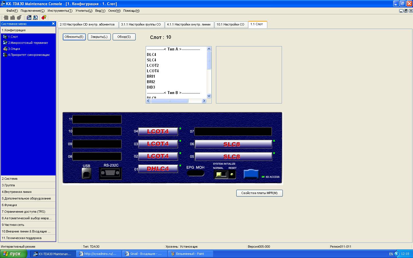Click the gears icon beside 3.Опция
This screenshot has width=413, height=258.
(x=5, y=49)
